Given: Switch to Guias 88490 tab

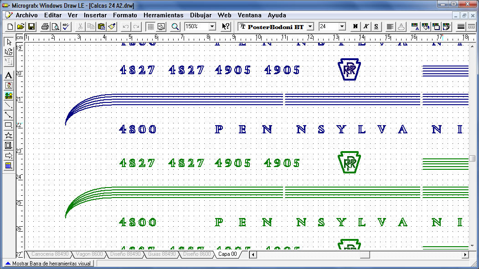Looking at the screenshot, I should pyautogui.click(x=162, y=254).
